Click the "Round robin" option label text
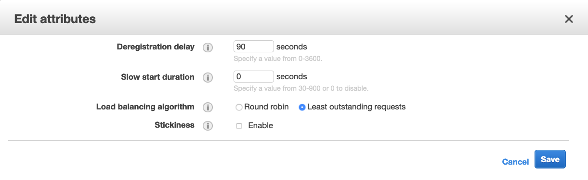The image size is (588, 180). point(266,107)
